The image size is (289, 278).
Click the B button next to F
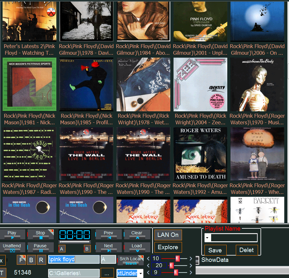pyautogui.click(x=31, y=260)
